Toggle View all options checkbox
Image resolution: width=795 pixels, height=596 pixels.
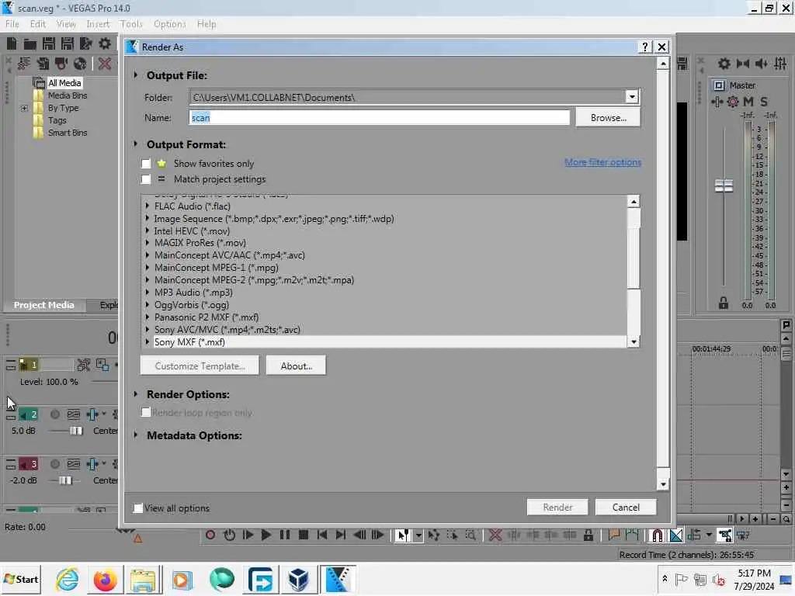tap(137, 508)
